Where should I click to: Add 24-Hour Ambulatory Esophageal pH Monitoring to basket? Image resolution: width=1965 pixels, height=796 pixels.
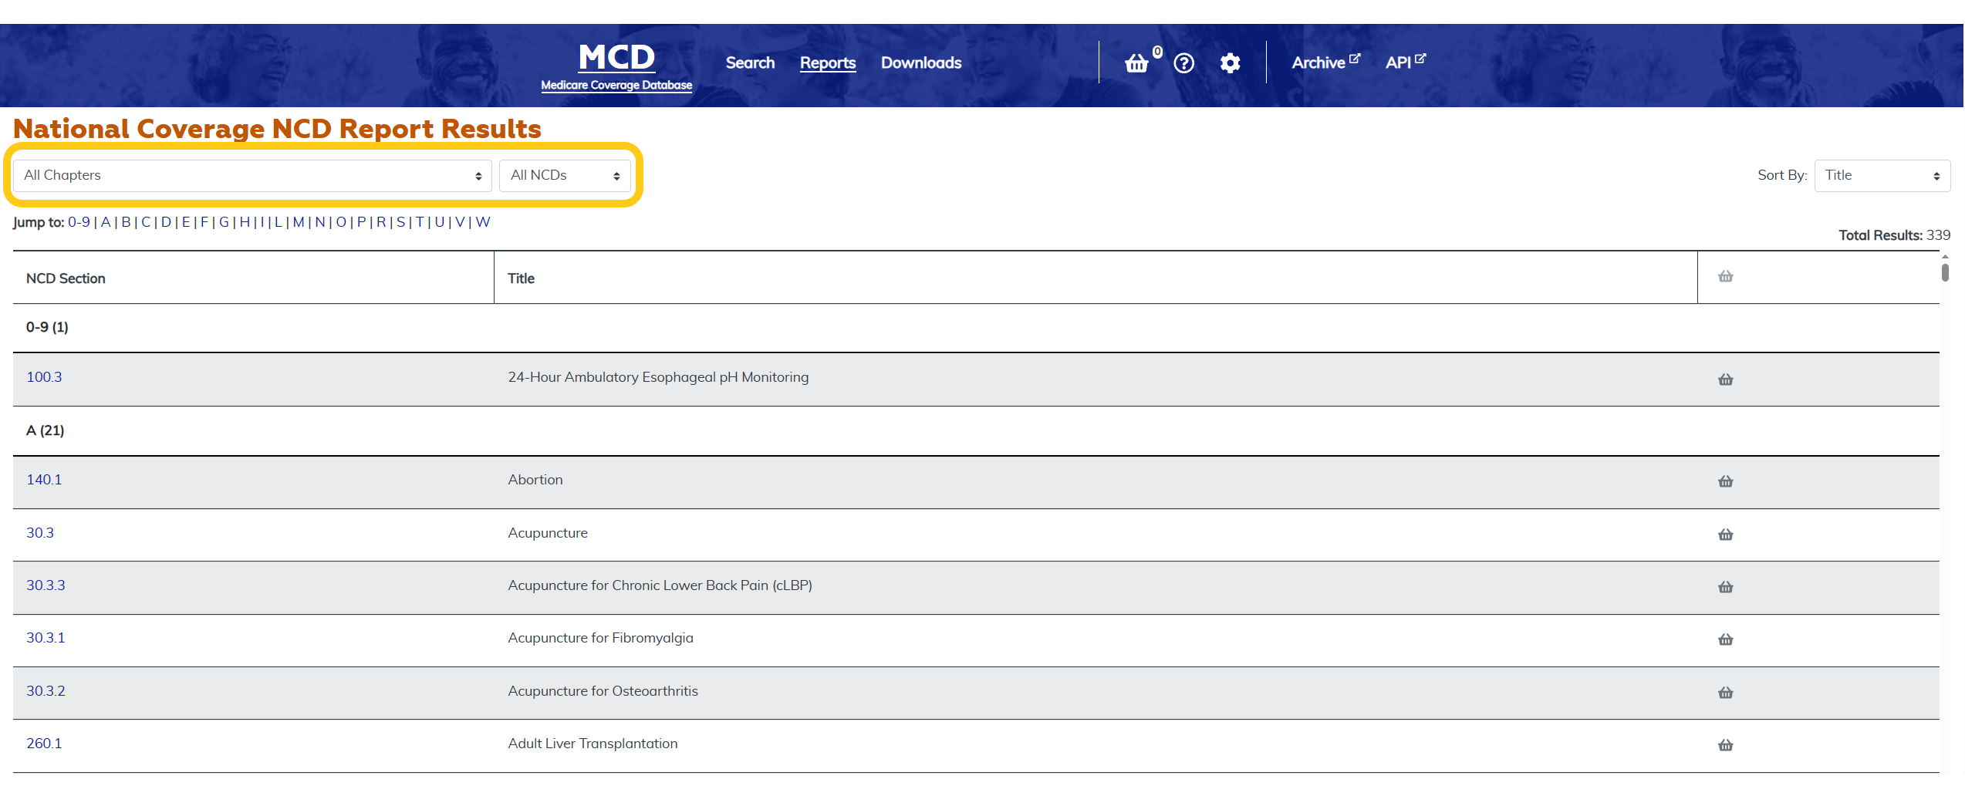click(1725, 379)
